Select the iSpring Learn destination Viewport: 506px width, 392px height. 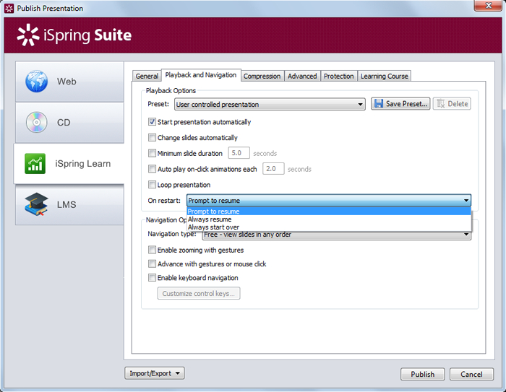point(69,163)
